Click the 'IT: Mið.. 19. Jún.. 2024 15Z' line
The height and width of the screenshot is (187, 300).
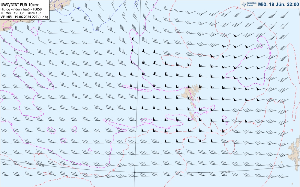pyautogui.click(x=21, y=13)
